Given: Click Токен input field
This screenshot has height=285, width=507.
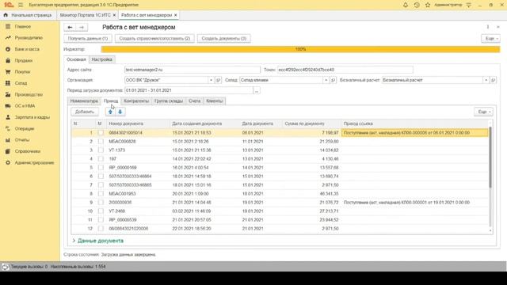Looking at the screenshot, I should [345, 70].
